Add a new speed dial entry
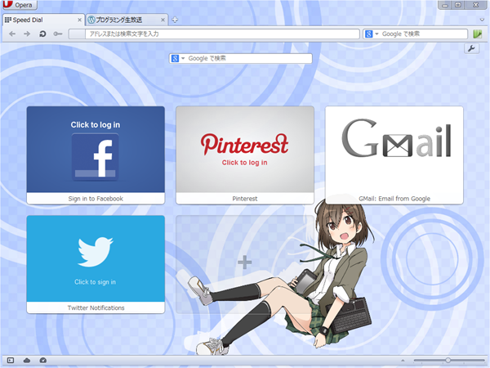Image resolution: width=490 pixels, height=368 pixels. point(245,264)
